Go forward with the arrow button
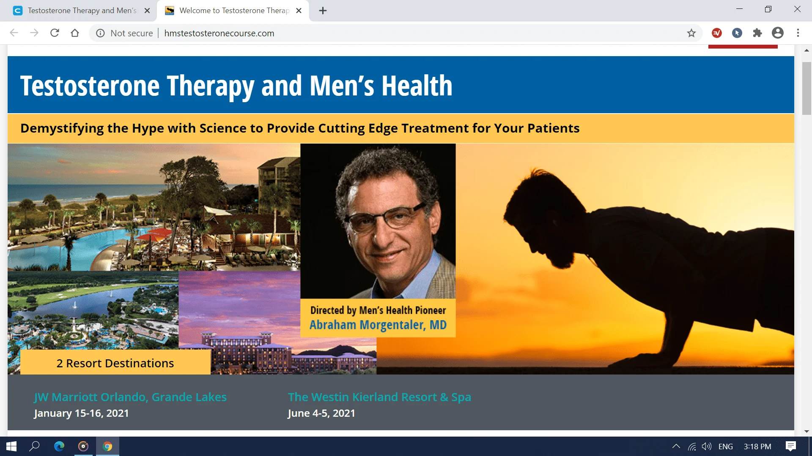The height and width of the screenshot is (456, 812). coord(34,33)
